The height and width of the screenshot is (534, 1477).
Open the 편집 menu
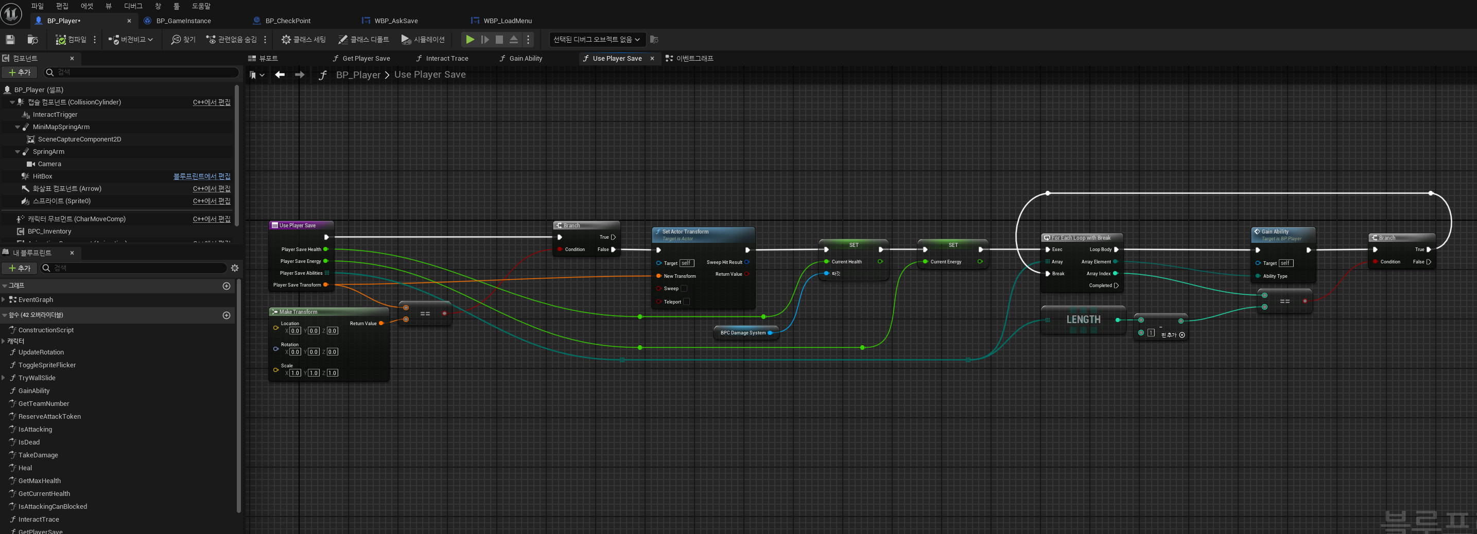[x=62, y=6]
